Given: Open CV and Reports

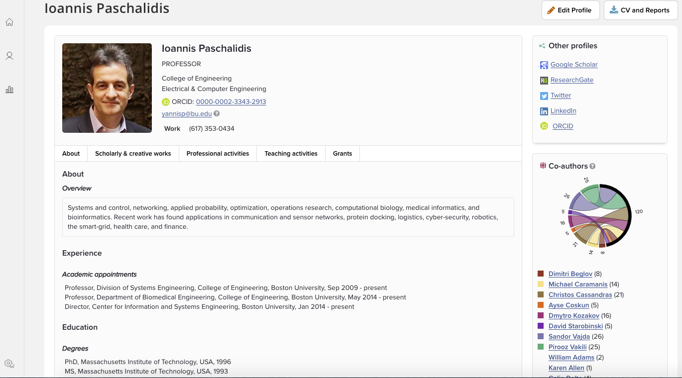Looking at the screenshot, I should [640, 10].
